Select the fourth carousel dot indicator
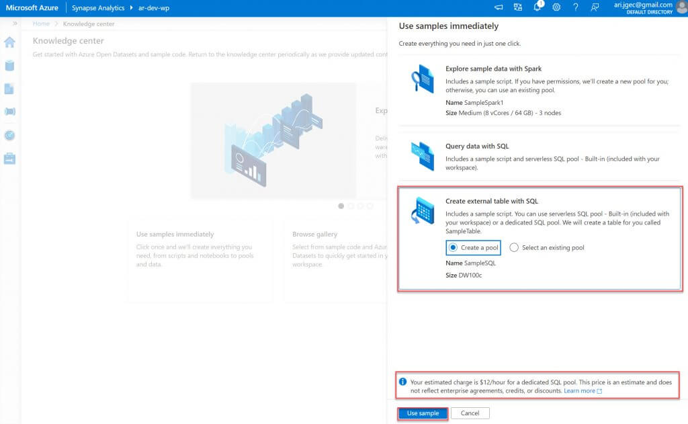Image resolution: width=688 pixels, height=424 pixels. [x=370, y=206]
